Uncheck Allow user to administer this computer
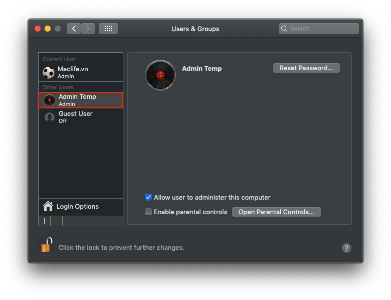391x300 pixels. 148,197
